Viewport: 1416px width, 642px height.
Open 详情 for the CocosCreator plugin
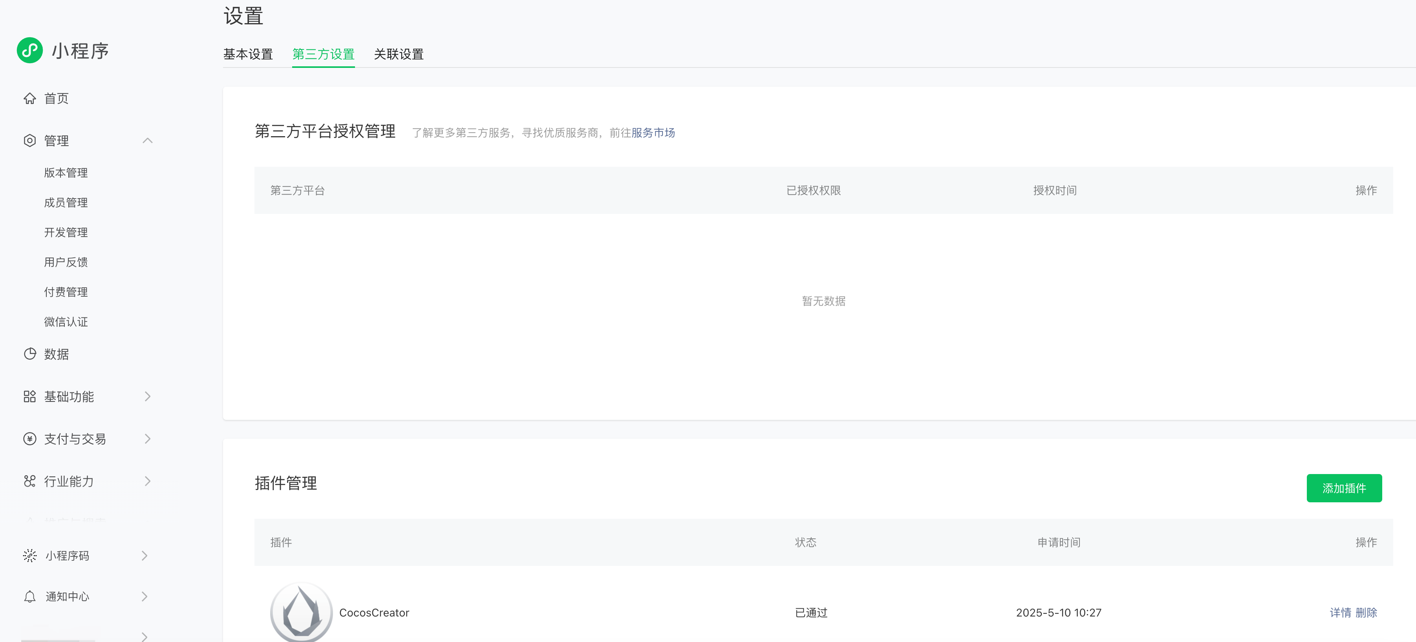pyautogui.click(x=1340, y=612)
